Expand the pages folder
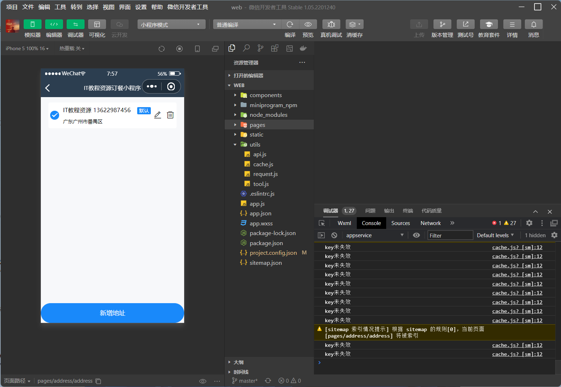The width and height of the screenshot is (561, 387). coord(269,125)
